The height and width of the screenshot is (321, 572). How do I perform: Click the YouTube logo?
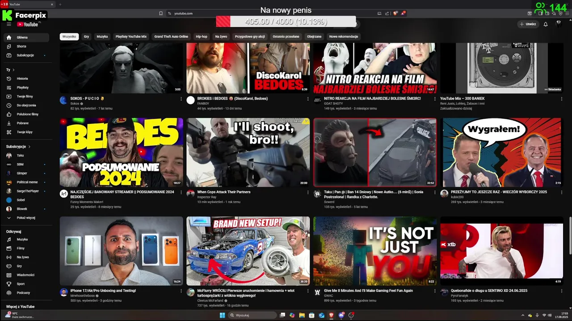28,25
